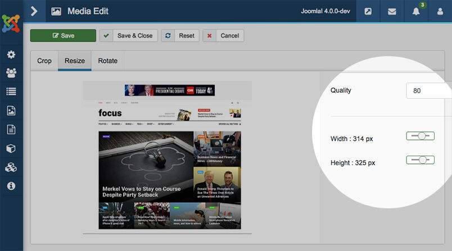The image size is (452, 251).
Task: Open the Extensions boxes icon in sidebar
Action: [11, 167]
